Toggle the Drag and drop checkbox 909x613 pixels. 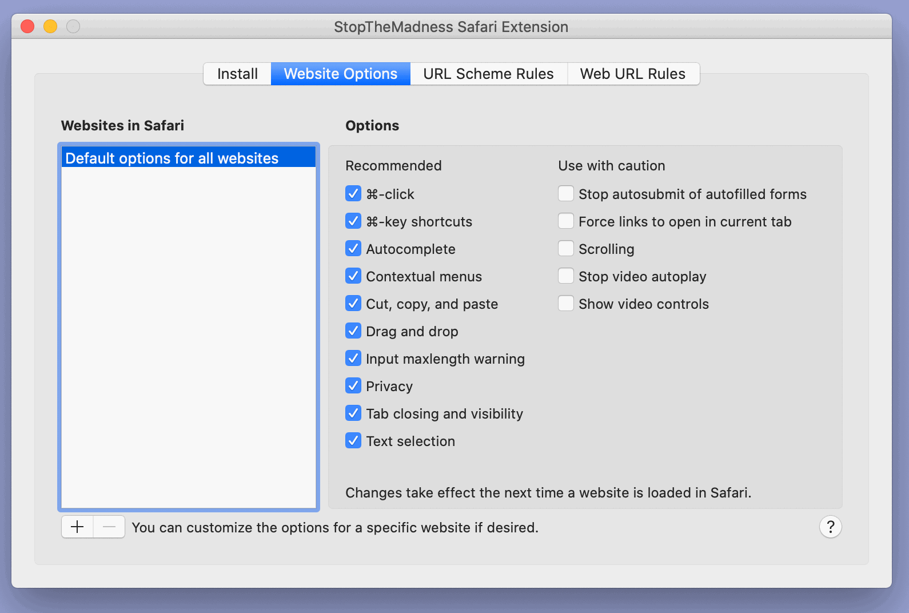[x=353, y=331]
